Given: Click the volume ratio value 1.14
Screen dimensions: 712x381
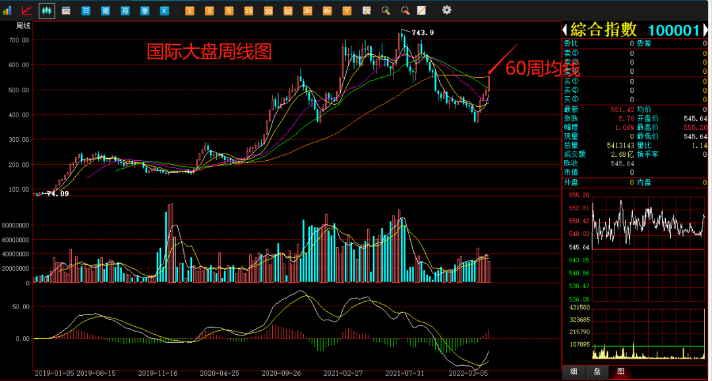Looking at the screenshot, I should (699, 145).
